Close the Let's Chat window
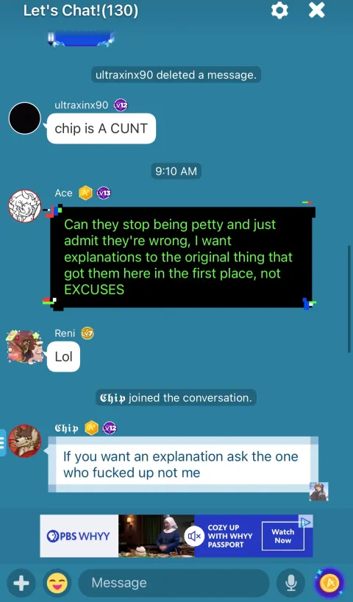The image size is (353, 602). click(x=316, y=10)
